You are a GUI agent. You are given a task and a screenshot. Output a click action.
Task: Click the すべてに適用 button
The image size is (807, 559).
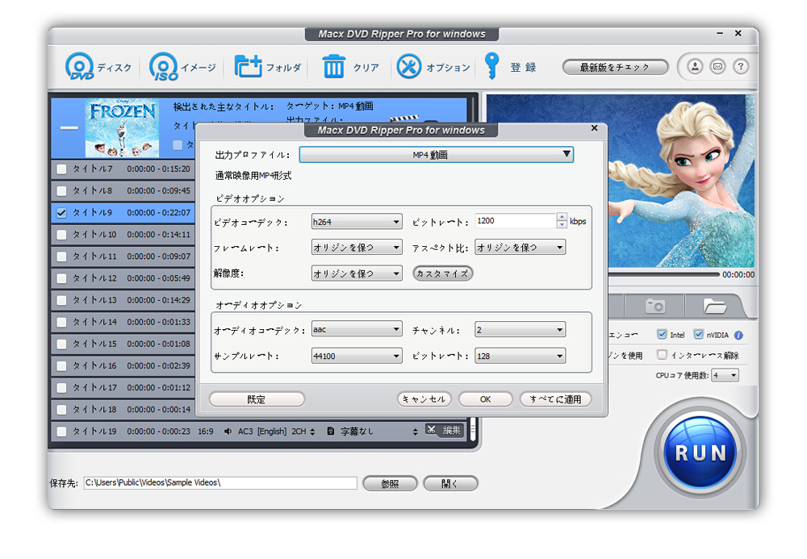click(555, 399)
